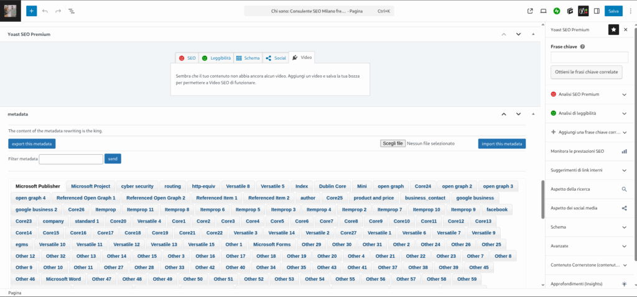Open Aspetto dei social media share icon
The height and width of the screenshot is (297, 637).
[x=625, y=208]
